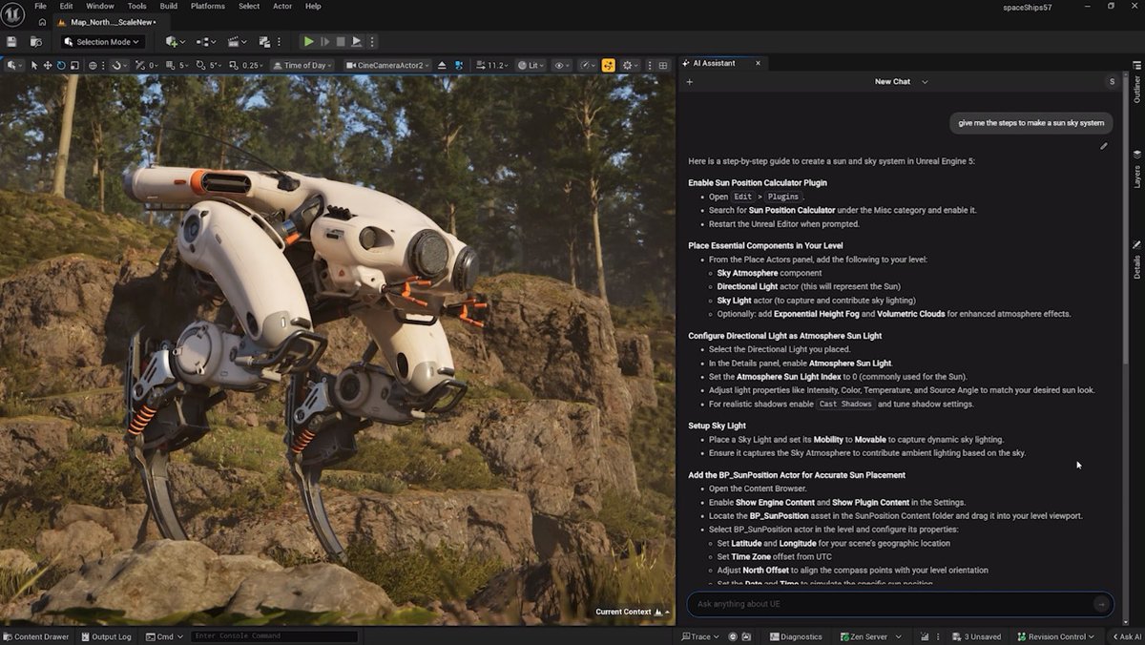Open viewport settings with the gear icon
Image resolution: width=1145 pixels, height=645 pixels.
(627, 63)
